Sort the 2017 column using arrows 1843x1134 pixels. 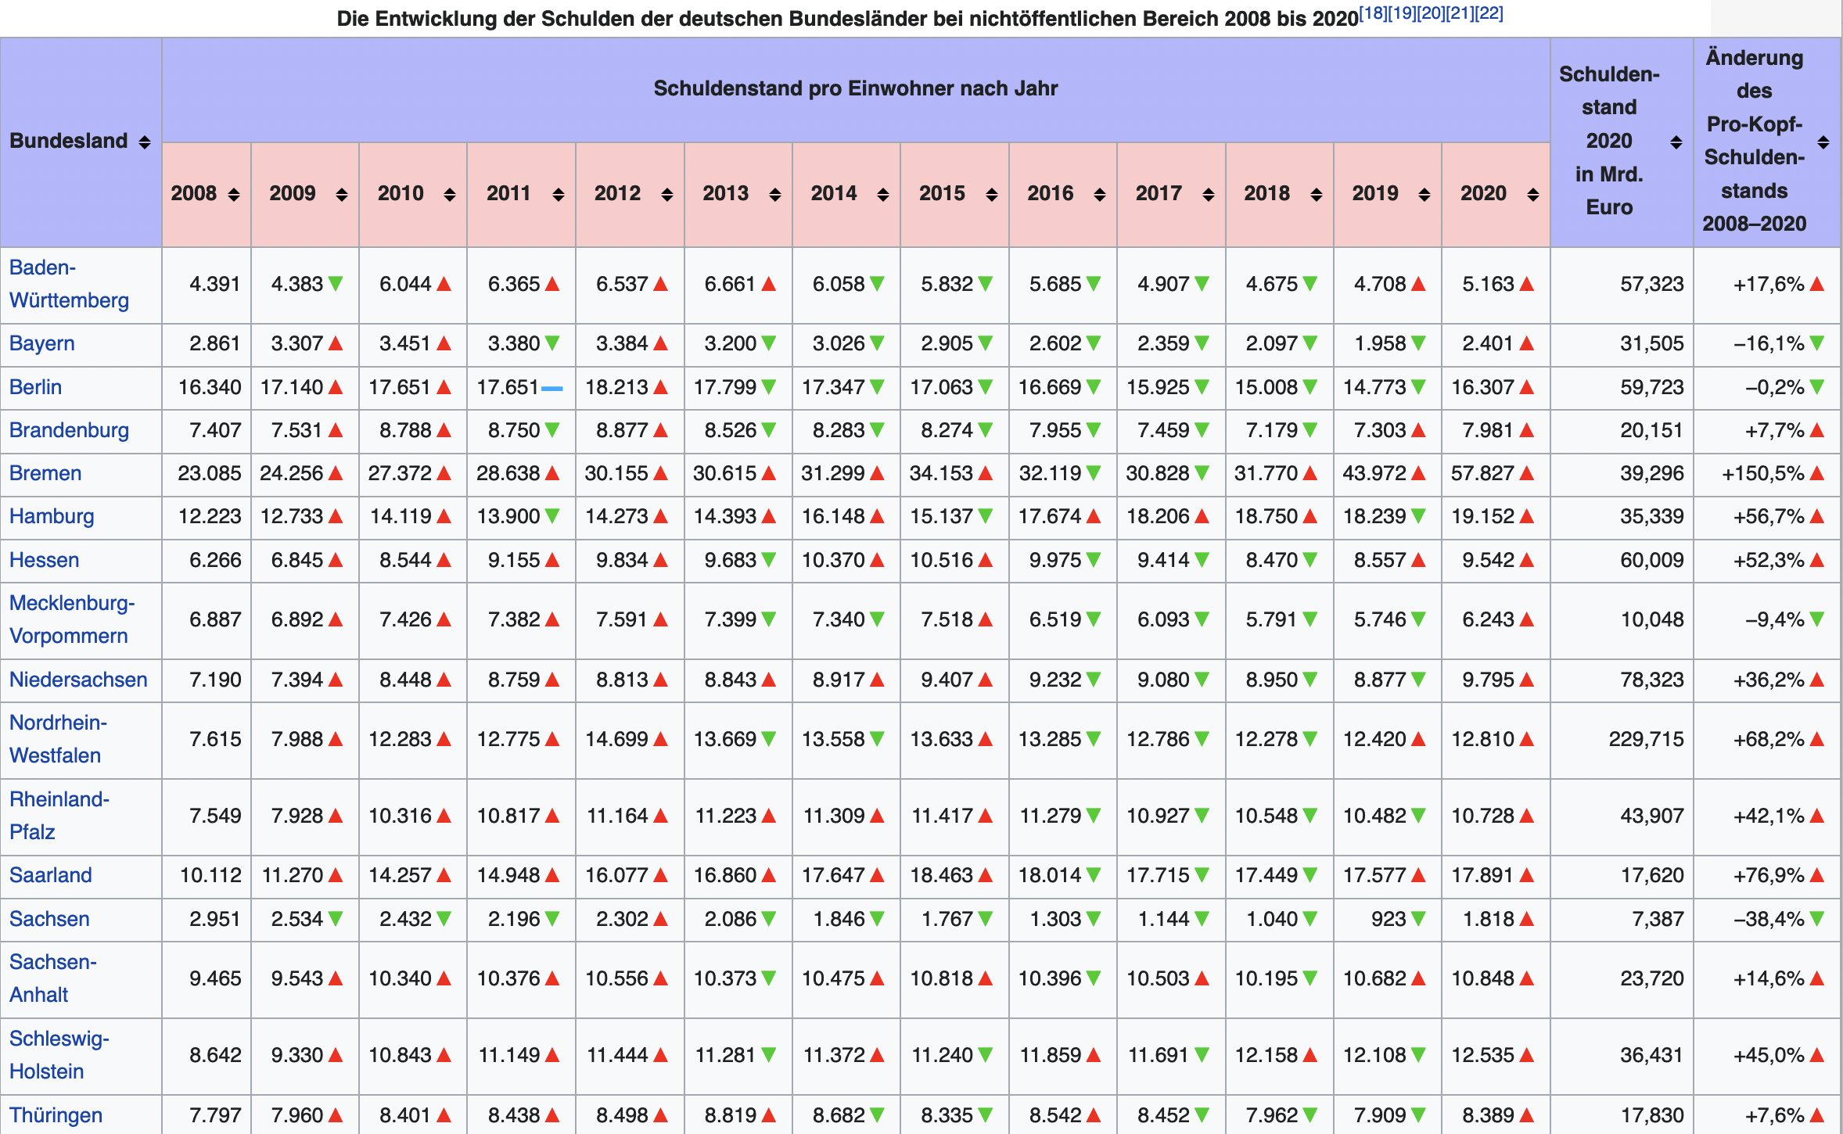[x=1208, y=195]
